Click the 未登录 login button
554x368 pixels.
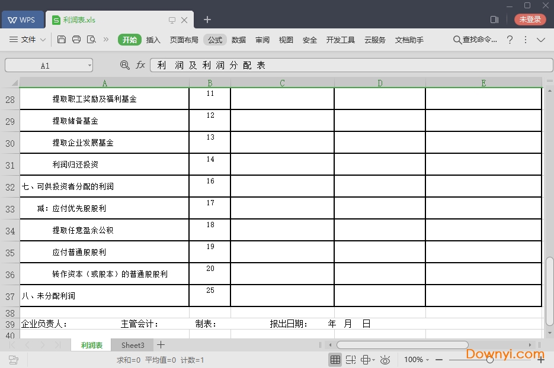point(529,19)
